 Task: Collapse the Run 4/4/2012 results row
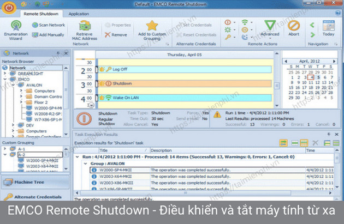click(x=77, y=157)
